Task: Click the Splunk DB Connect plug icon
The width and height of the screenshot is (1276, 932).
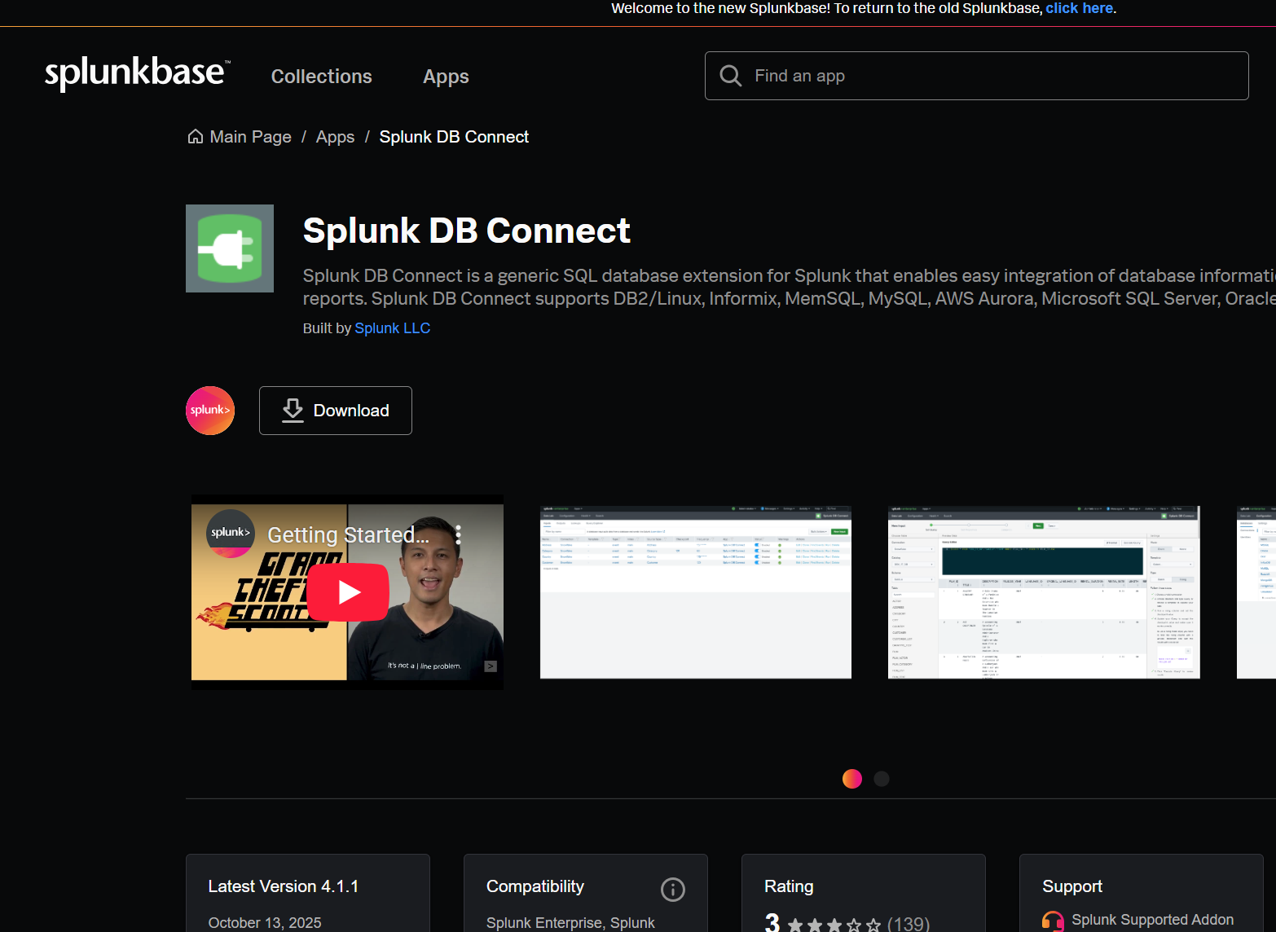Action: point(230,248)
